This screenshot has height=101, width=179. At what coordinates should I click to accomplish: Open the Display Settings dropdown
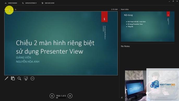coord(29,3)
